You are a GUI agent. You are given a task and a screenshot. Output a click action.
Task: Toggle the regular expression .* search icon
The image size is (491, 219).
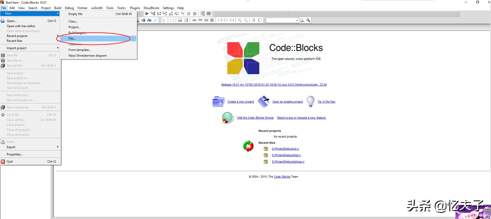155,20
